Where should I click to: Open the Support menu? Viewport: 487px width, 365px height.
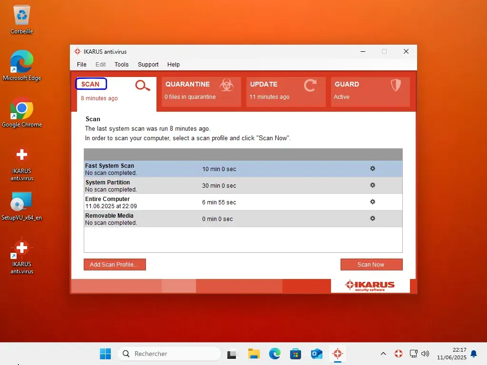(148, 65)
